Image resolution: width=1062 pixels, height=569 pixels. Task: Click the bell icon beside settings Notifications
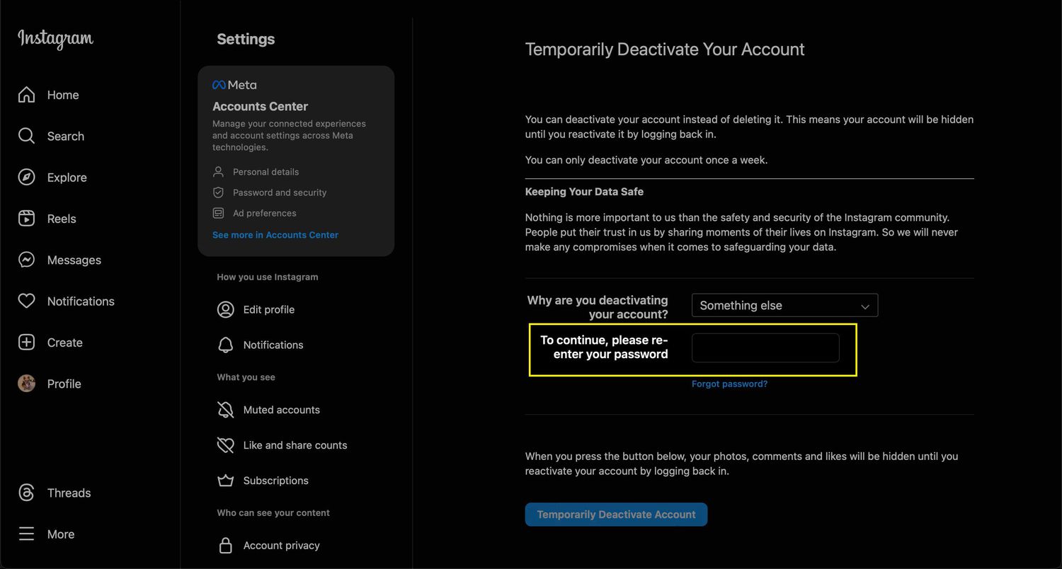pos(225,345)
